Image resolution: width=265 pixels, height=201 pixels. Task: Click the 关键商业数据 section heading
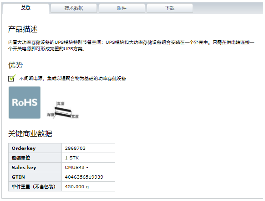[30, 134]
